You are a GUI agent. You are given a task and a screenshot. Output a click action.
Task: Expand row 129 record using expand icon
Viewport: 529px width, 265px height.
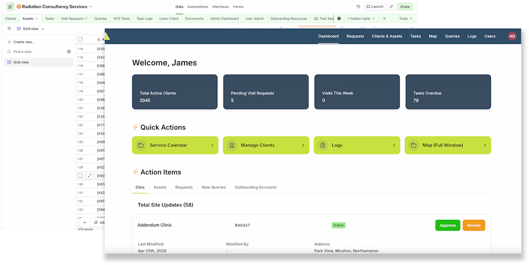point(90,175)
